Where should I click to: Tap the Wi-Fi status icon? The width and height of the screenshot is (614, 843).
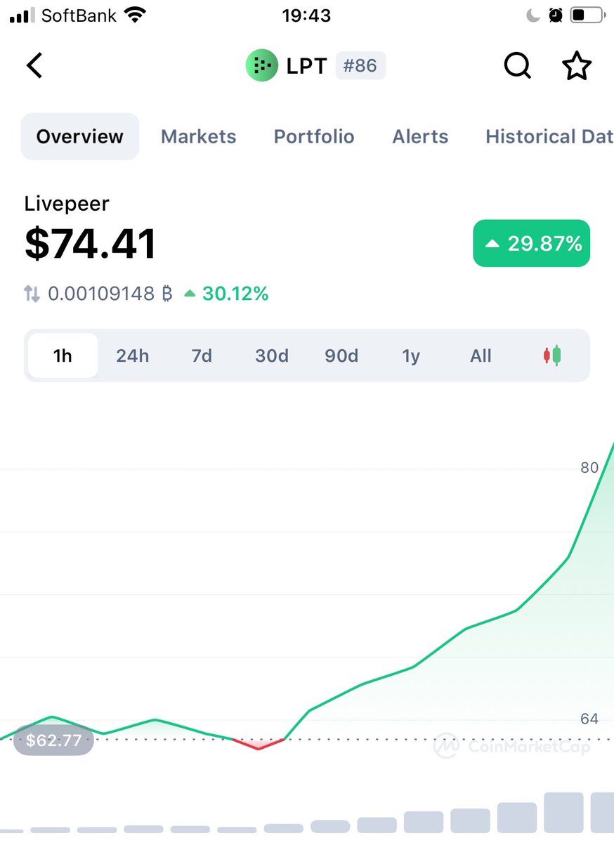(134, 15)
